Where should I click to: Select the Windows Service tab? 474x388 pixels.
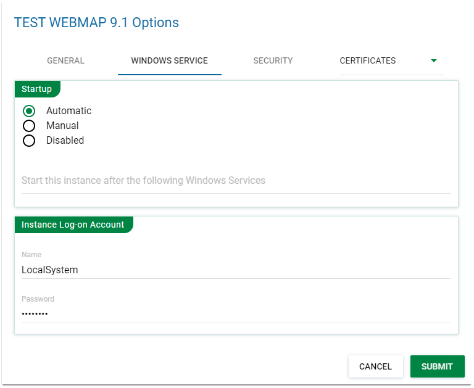(169, 60)
